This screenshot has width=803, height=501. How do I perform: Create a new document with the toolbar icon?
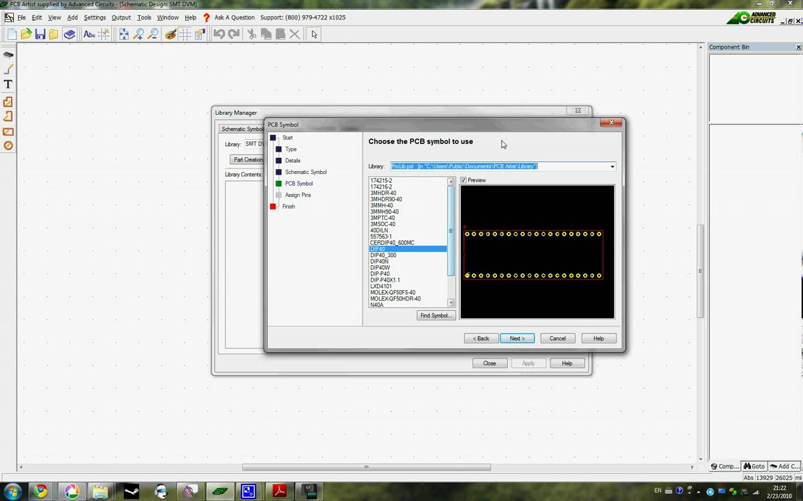click(11, 34)
